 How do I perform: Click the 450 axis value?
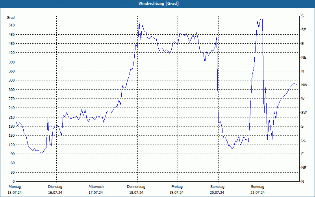pyautogui.click(x=11, y=44)
